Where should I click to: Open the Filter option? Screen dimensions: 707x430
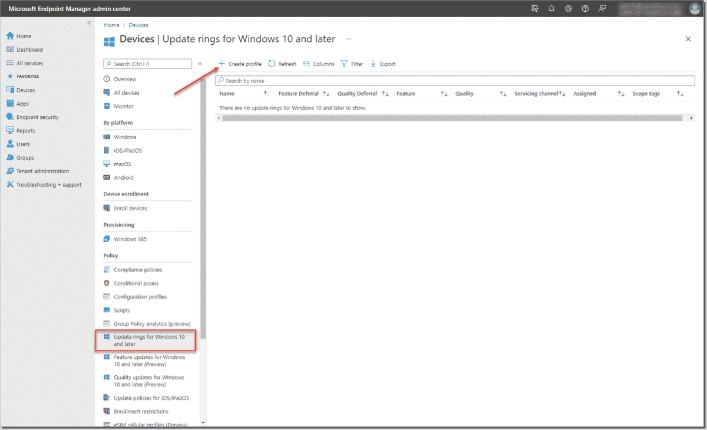(352, 64)
